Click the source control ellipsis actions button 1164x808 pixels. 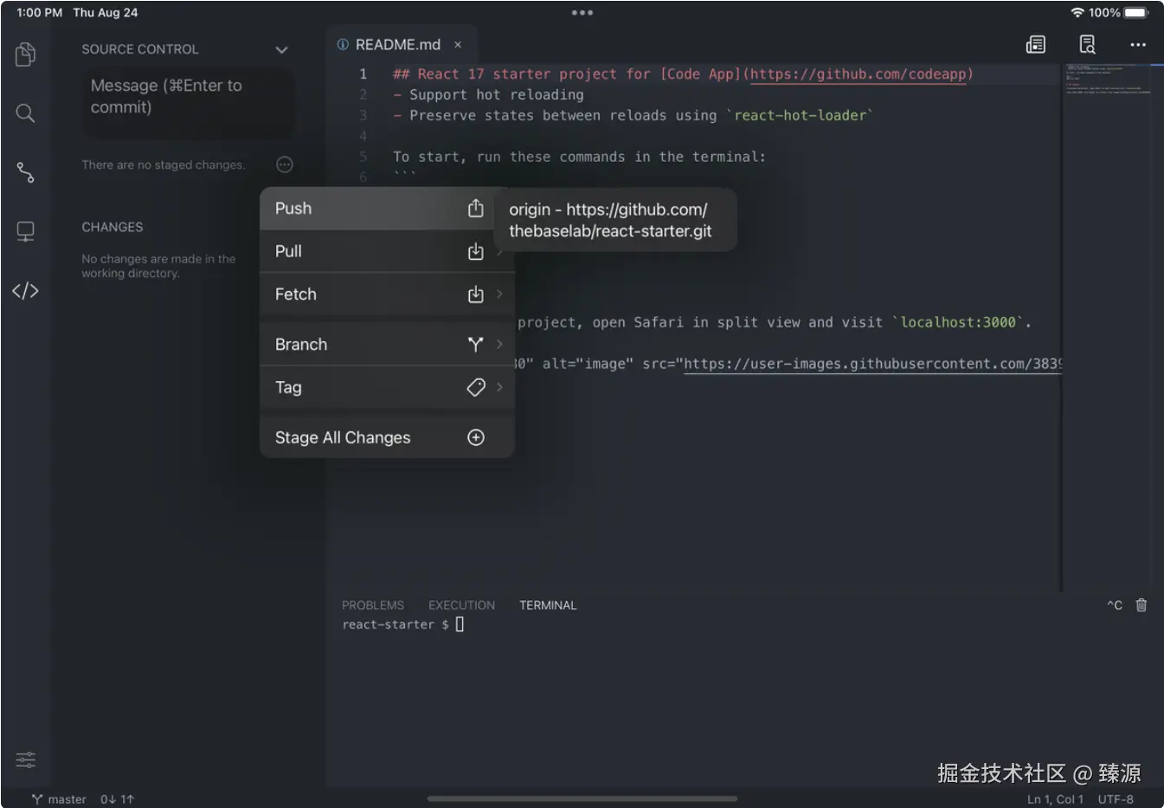pos(285,165)
